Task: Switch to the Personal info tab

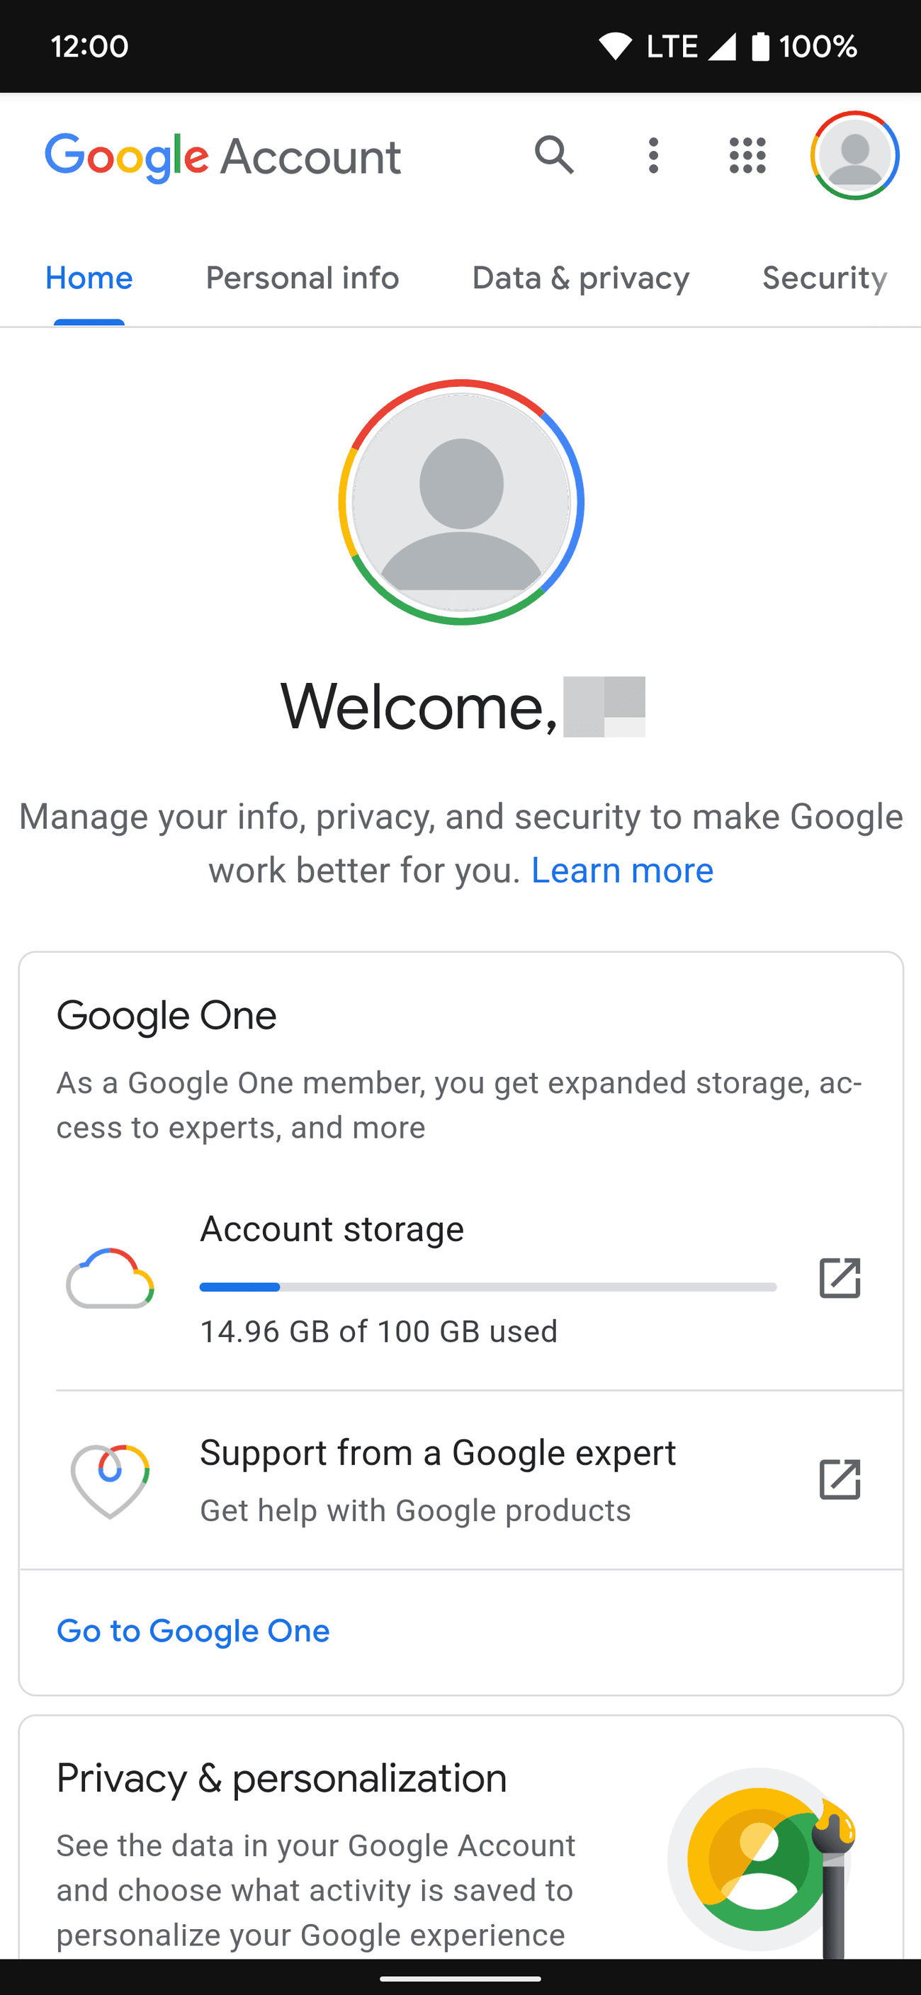Action: (x=302, y=278)
